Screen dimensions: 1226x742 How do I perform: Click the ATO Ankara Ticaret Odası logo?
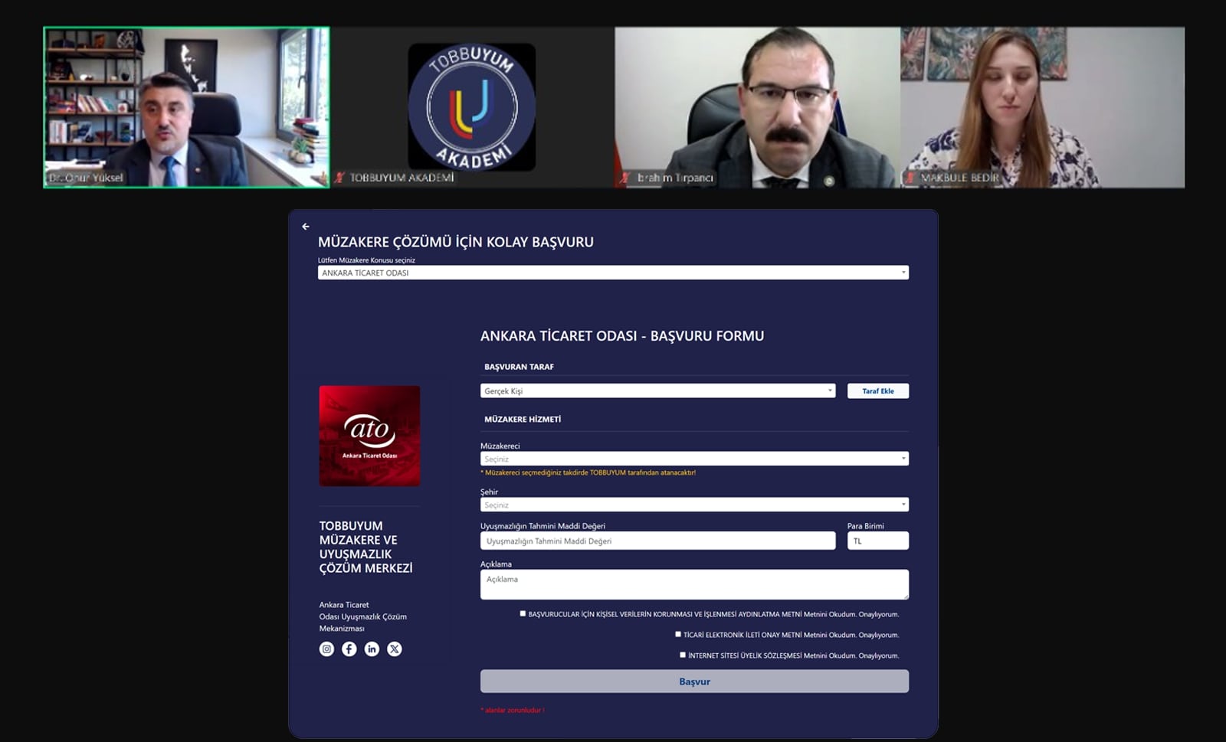click(x=369, y=436)
